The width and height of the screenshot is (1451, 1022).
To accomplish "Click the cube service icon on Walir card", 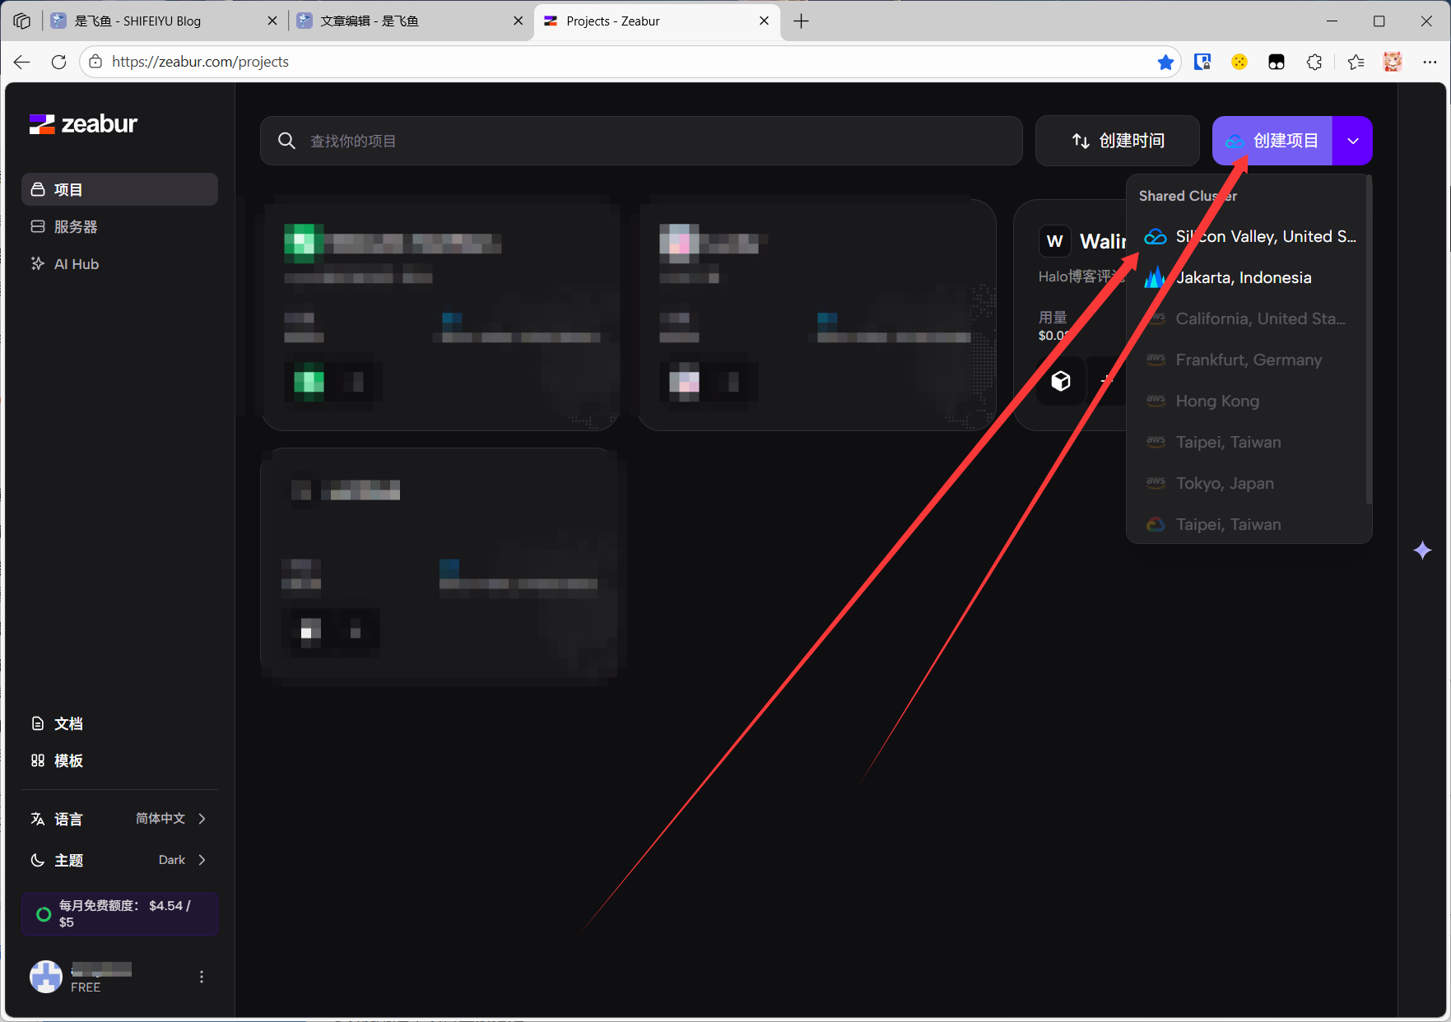I will (1060, 381).
